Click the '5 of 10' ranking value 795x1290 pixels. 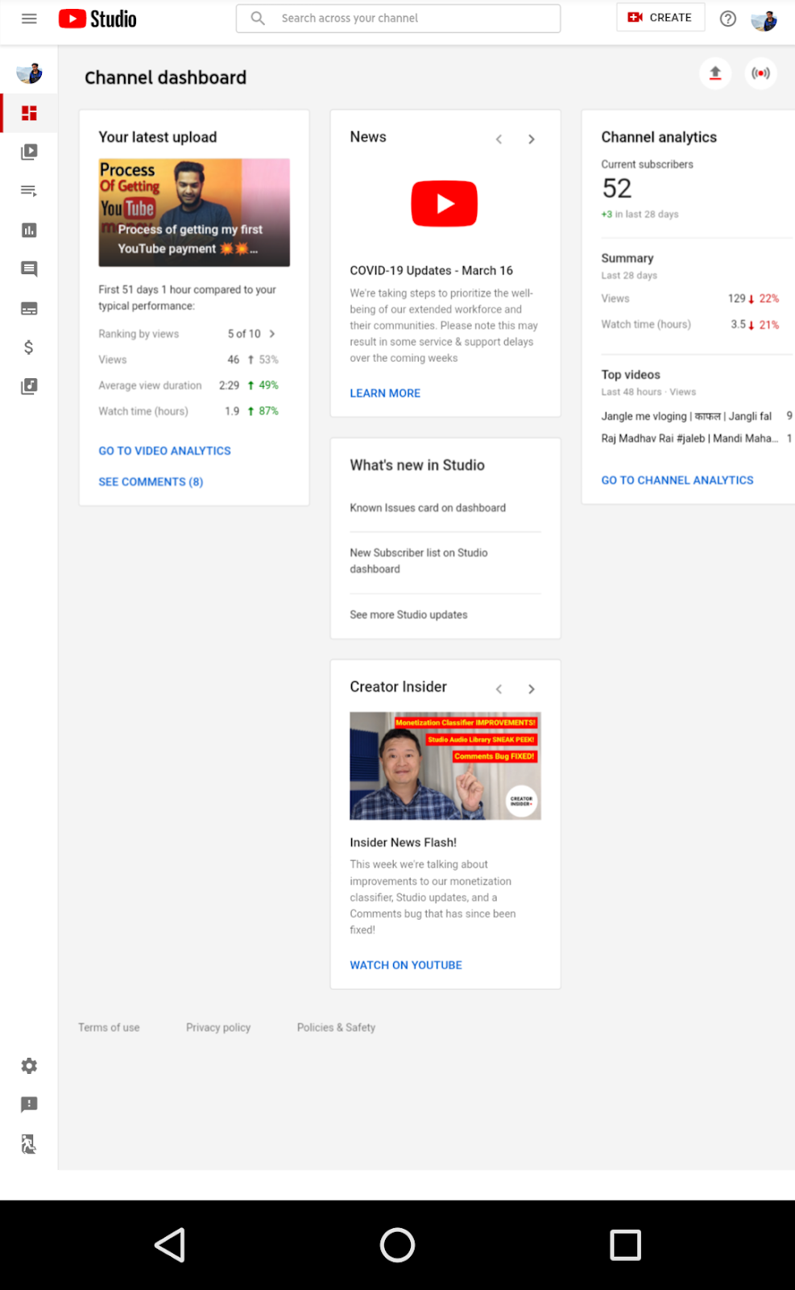[244, 334]
